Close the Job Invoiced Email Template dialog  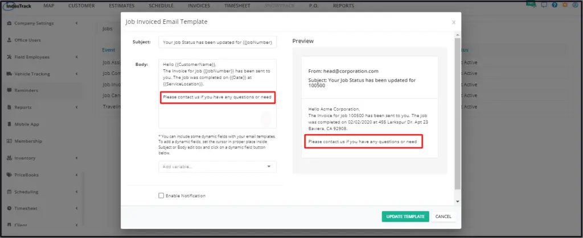pyautogui.click(x=454, y=22)
